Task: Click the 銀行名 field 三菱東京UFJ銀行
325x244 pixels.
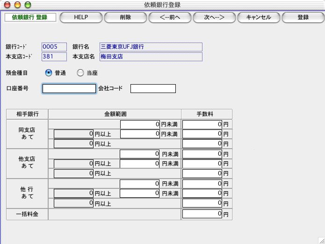Action: (x=151, y=47)
